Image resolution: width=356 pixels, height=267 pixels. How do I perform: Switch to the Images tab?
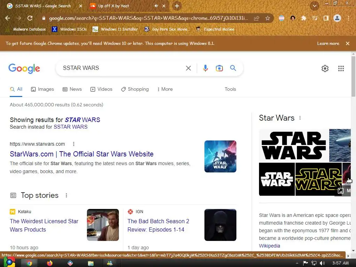(42, 89)
